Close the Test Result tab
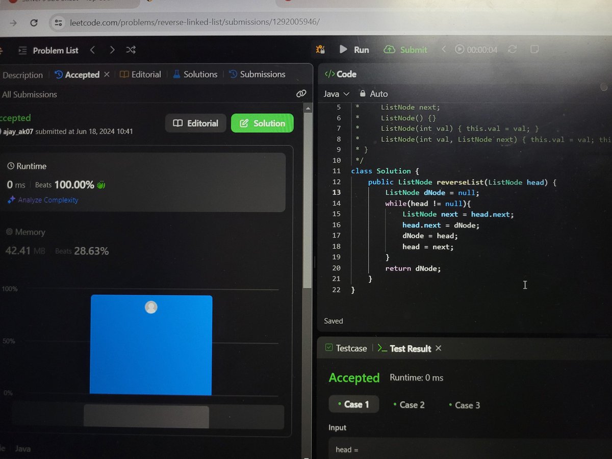The image size is (612, 459). pos(439,348)
